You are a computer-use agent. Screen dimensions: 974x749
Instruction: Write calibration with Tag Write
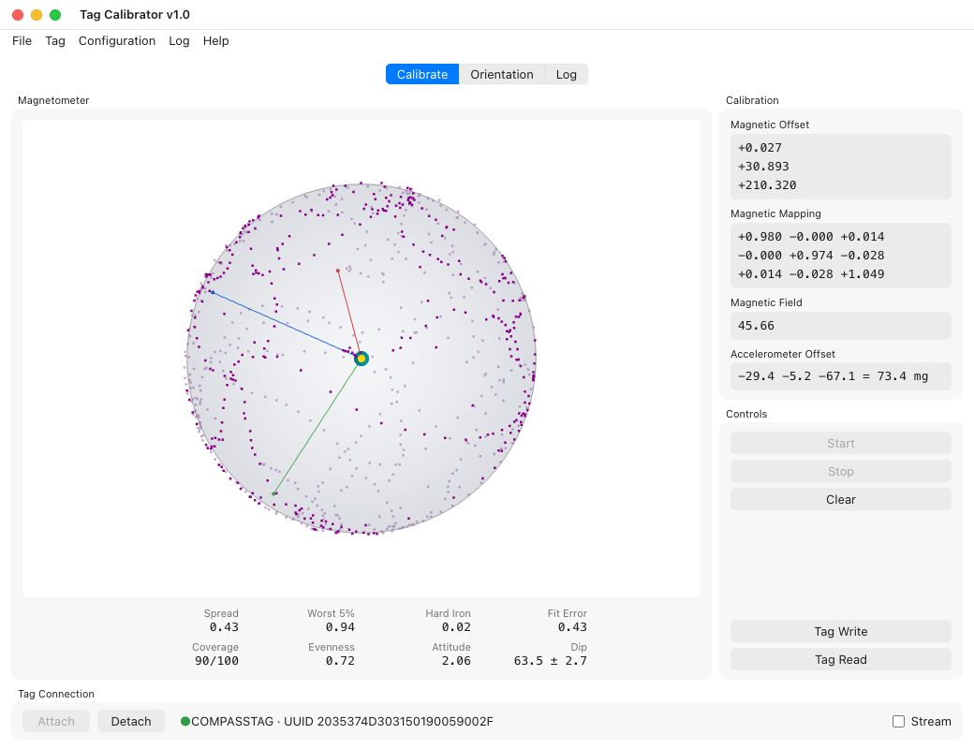(x=840, y=632)
